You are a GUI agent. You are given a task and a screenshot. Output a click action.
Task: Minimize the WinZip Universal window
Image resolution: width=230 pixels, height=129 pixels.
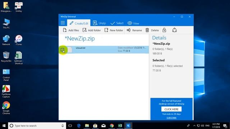(174, 17)
